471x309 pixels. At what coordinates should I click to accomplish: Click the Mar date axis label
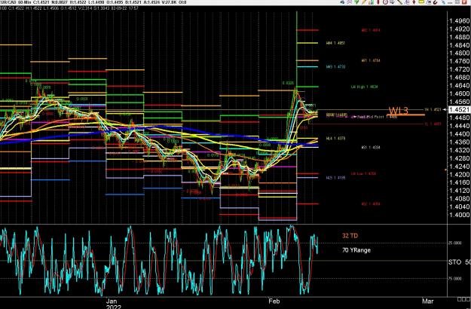428,301
